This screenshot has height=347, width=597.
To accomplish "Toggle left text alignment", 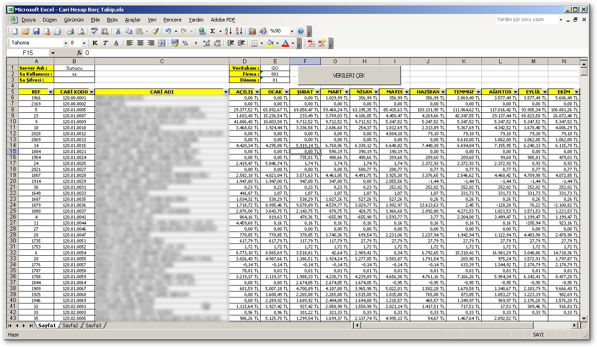I will 130,43.
